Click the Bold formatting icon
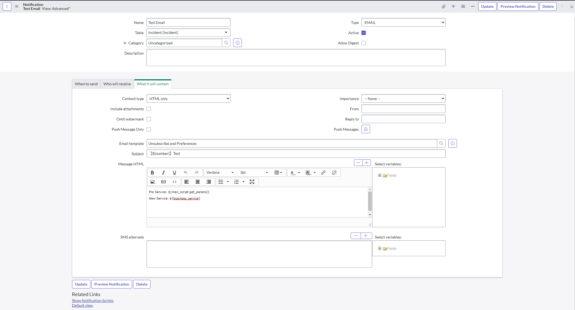The height and width of the screenshot is (310, 575). coord(152,173)
